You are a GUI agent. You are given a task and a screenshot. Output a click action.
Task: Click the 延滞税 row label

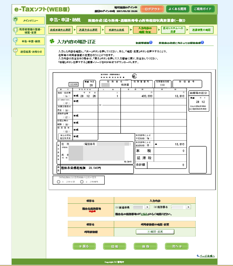pos(144,158)
